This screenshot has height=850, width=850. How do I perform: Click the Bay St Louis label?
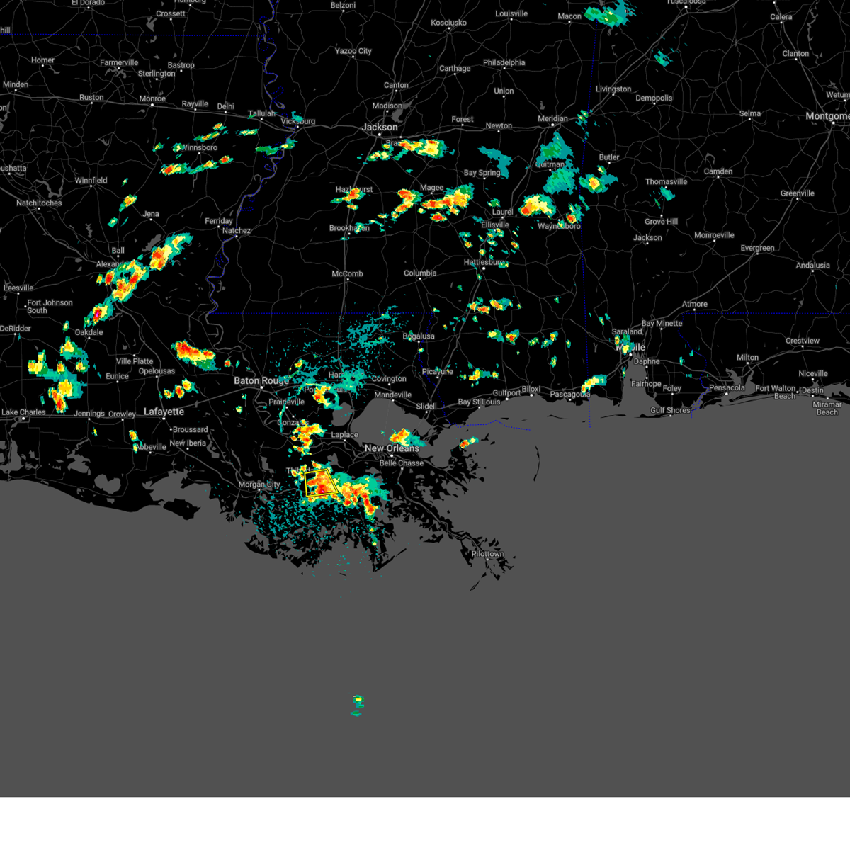click(479, 402)
